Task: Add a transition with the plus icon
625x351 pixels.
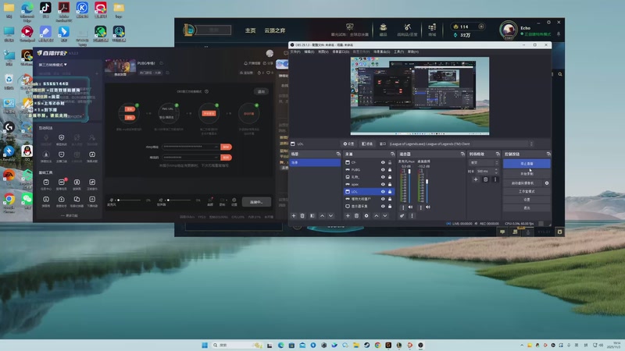Action: pyautogui.click(x=476, y=179)
